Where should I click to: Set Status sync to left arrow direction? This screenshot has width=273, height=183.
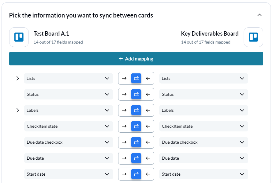[148, 94]
